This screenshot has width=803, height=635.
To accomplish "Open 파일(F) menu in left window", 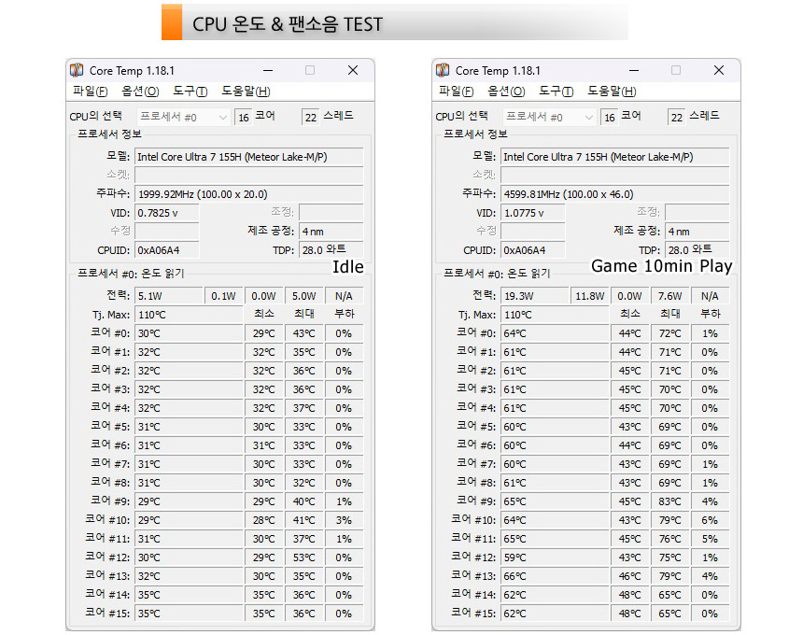I will point(91,92).
